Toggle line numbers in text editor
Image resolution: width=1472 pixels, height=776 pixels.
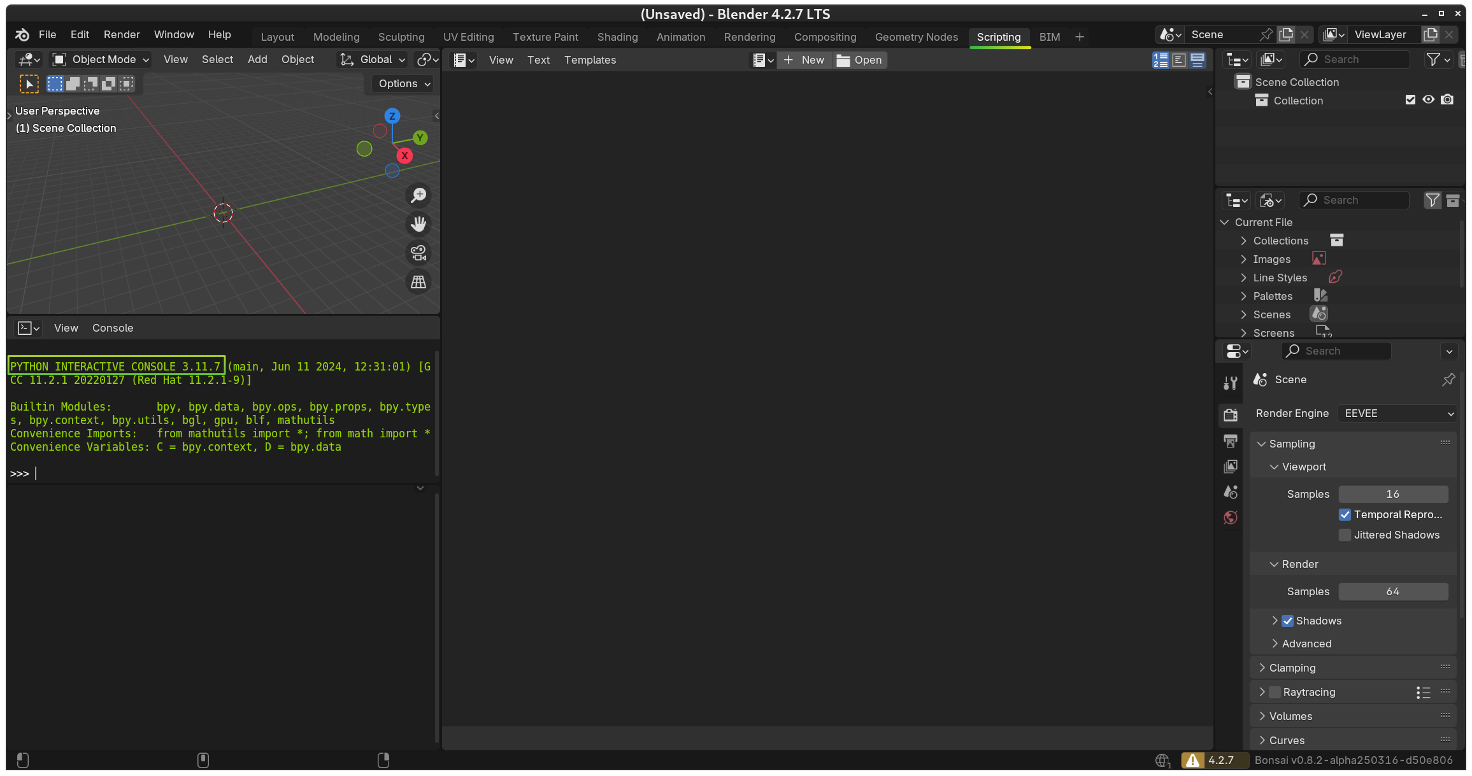(x=1161, y=60)
